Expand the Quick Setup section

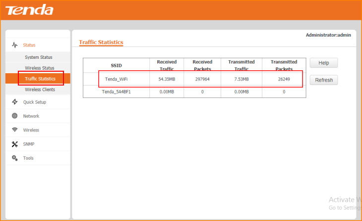pyautogui.click(x=34, y=102)
